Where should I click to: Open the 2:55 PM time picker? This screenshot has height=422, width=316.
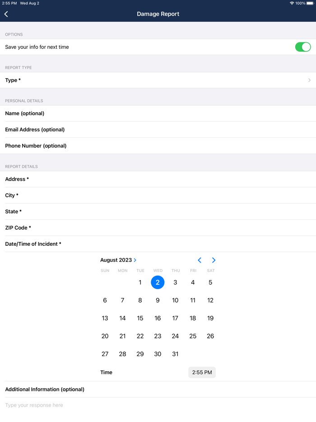pyautogui.click(x=202, y=372)
